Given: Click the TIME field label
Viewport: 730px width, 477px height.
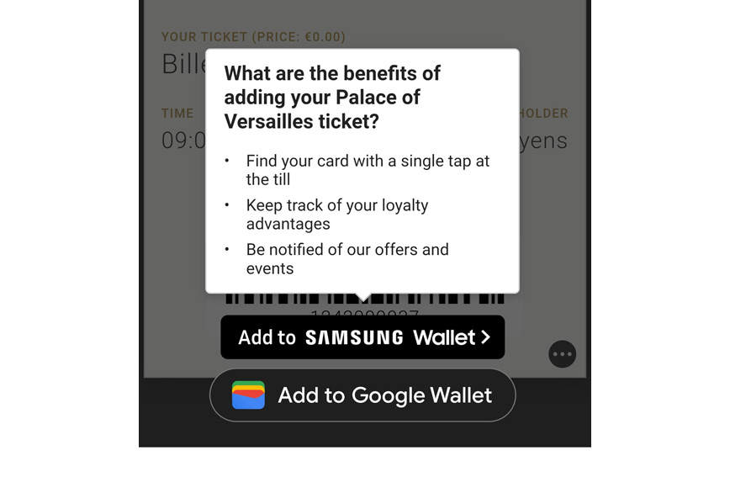Looking at the screenshot, I should pyautogui.click(x=177, y=113).
